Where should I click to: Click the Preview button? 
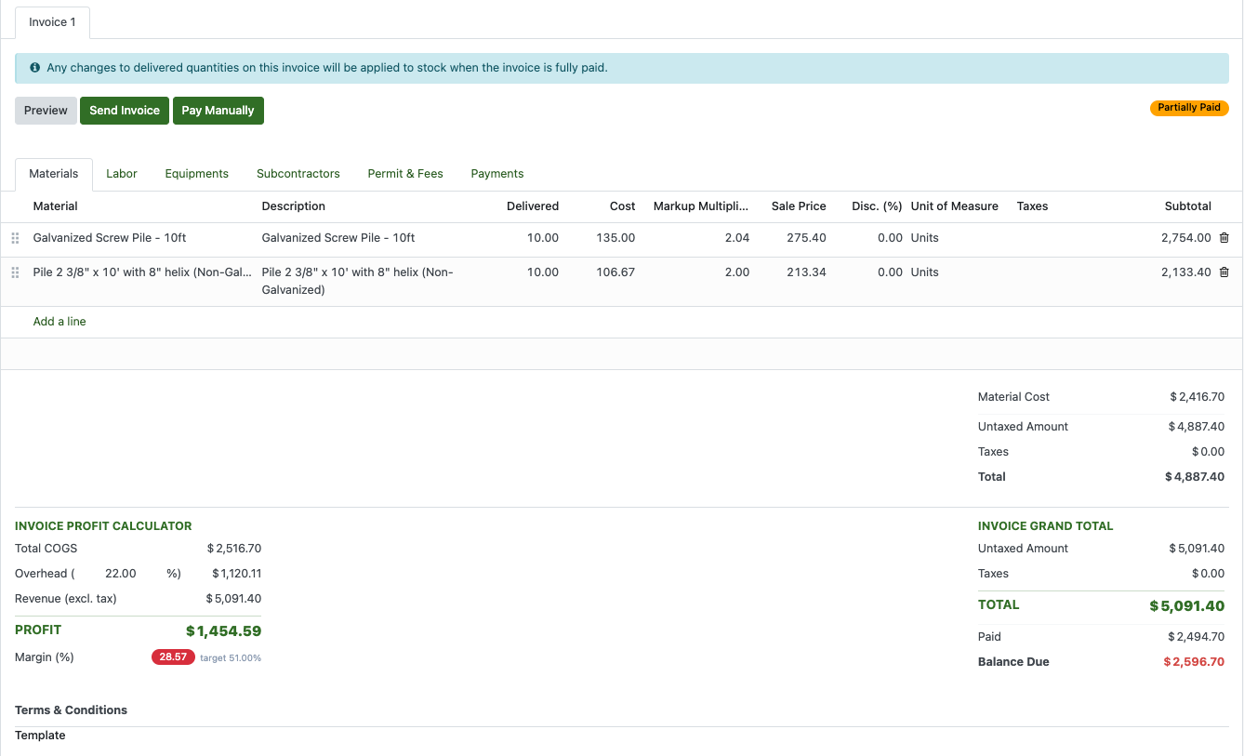tap(46, 111)
